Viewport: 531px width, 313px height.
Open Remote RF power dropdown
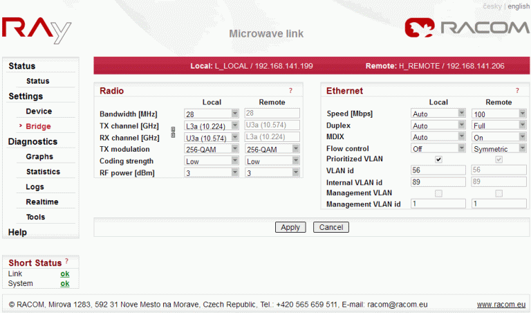point(272,172)
